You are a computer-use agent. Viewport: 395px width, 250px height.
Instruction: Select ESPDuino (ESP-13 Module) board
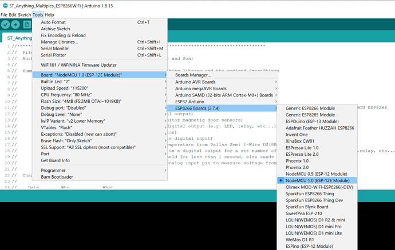tap(317, 122)
